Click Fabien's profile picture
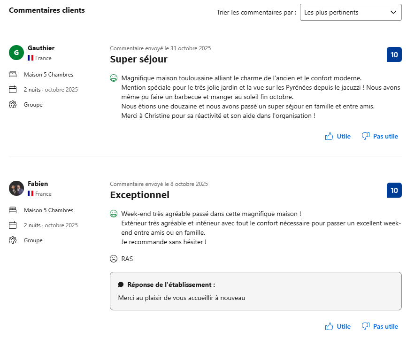 (16, 188)
